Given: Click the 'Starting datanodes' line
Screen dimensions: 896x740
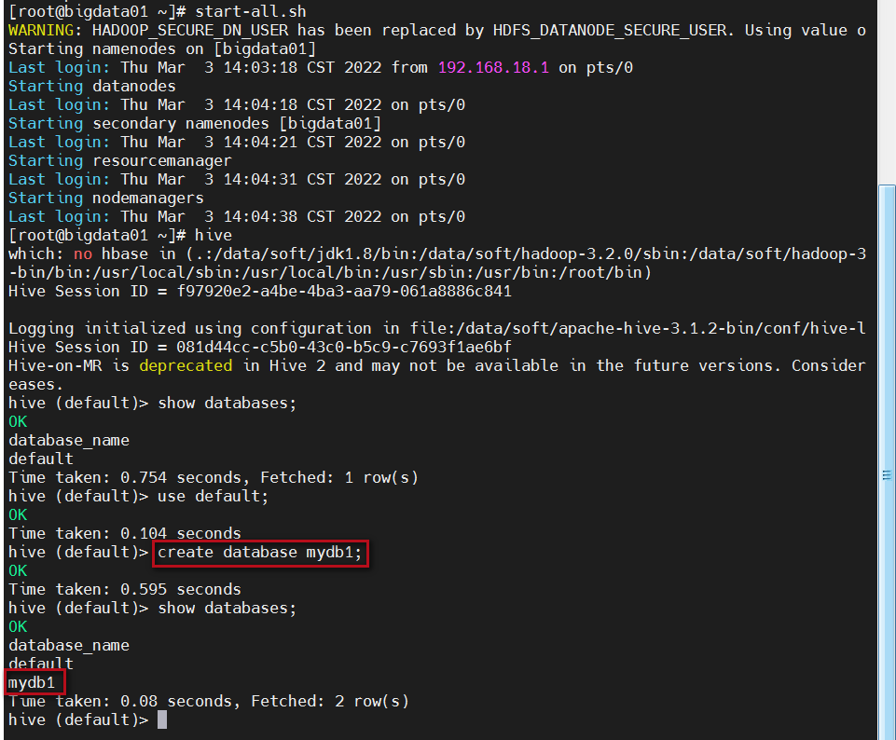Looking at the screenshot, I should [x=92, y=87].
